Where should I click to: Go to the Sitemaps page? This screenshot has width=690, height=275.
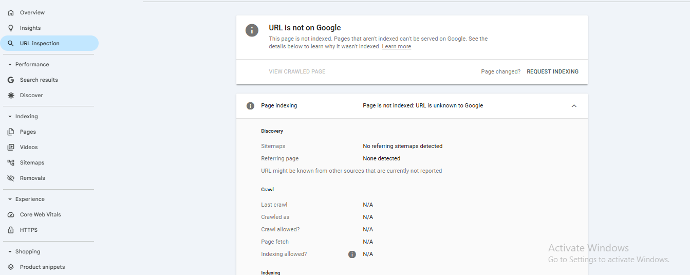coord(49,162)
